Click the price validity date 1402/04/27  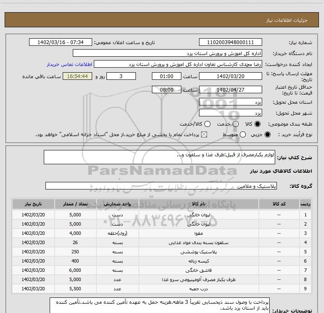tap(231, 89)
